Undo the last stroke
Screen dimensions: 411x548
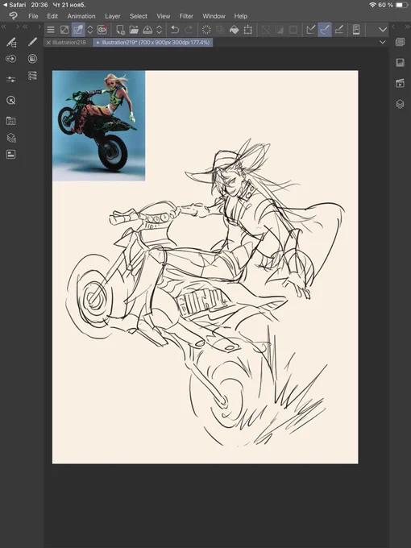[175, 30]
